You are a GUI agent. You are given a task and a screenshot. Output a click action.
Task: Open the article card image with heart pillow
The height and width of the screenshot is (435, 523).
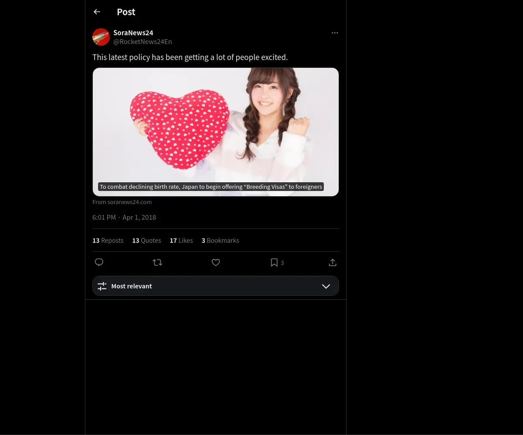(x=216, y=132)
